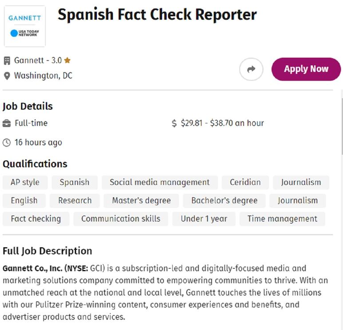Viewport: 343px width, 330px height.
Task: Click the clock icon beside 16 hours ago
Action: (x=7, y=143)
